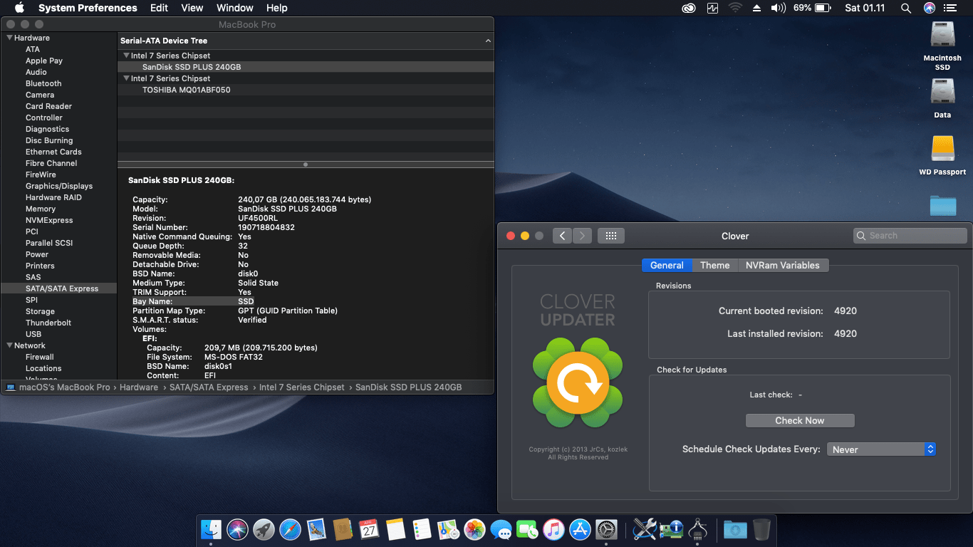Open the App Store dock icon
Viewport: 973px width, 547px height.
[580, 529]
